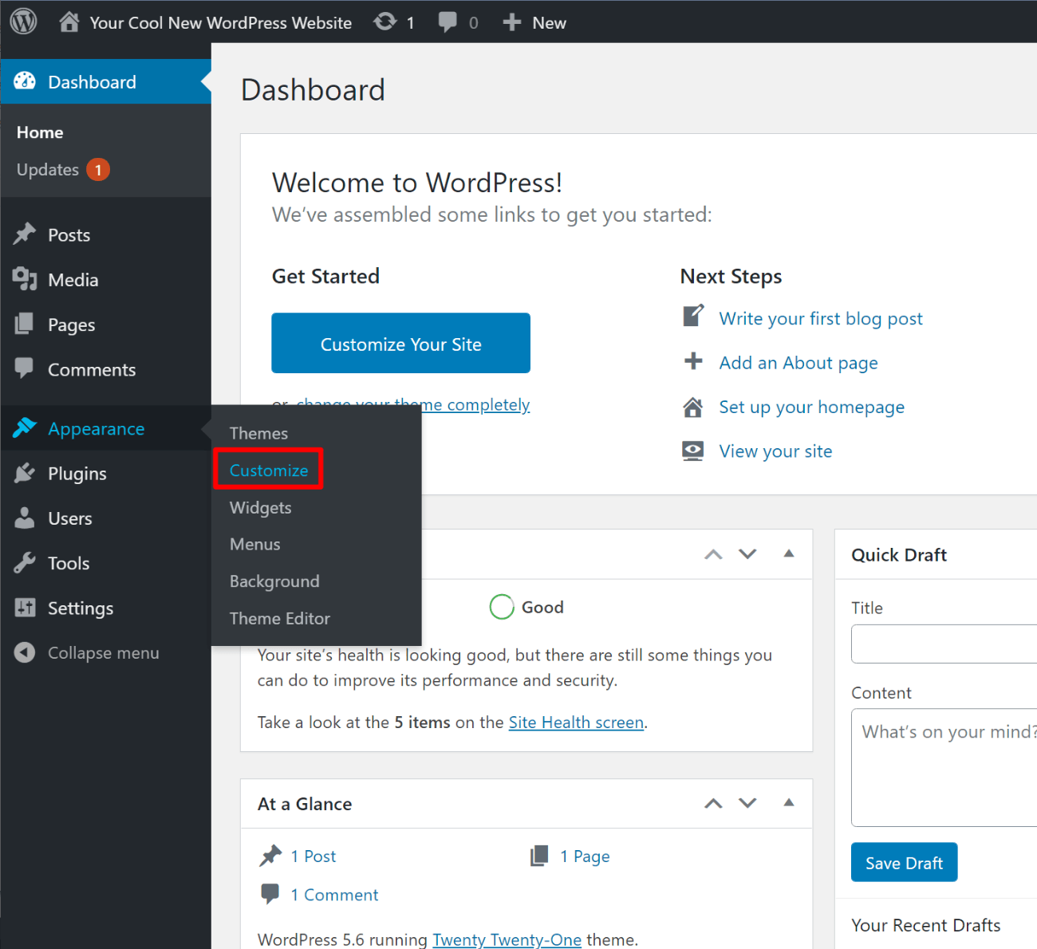This screenshot has height=949, width=1037.
Task: Click the WordPress logo in admin bar
Action: click(23, 22)
